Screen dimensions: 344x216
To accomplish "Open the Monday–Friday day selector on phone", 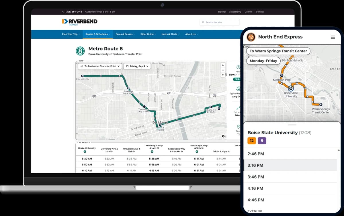I will tap(263, 61).
